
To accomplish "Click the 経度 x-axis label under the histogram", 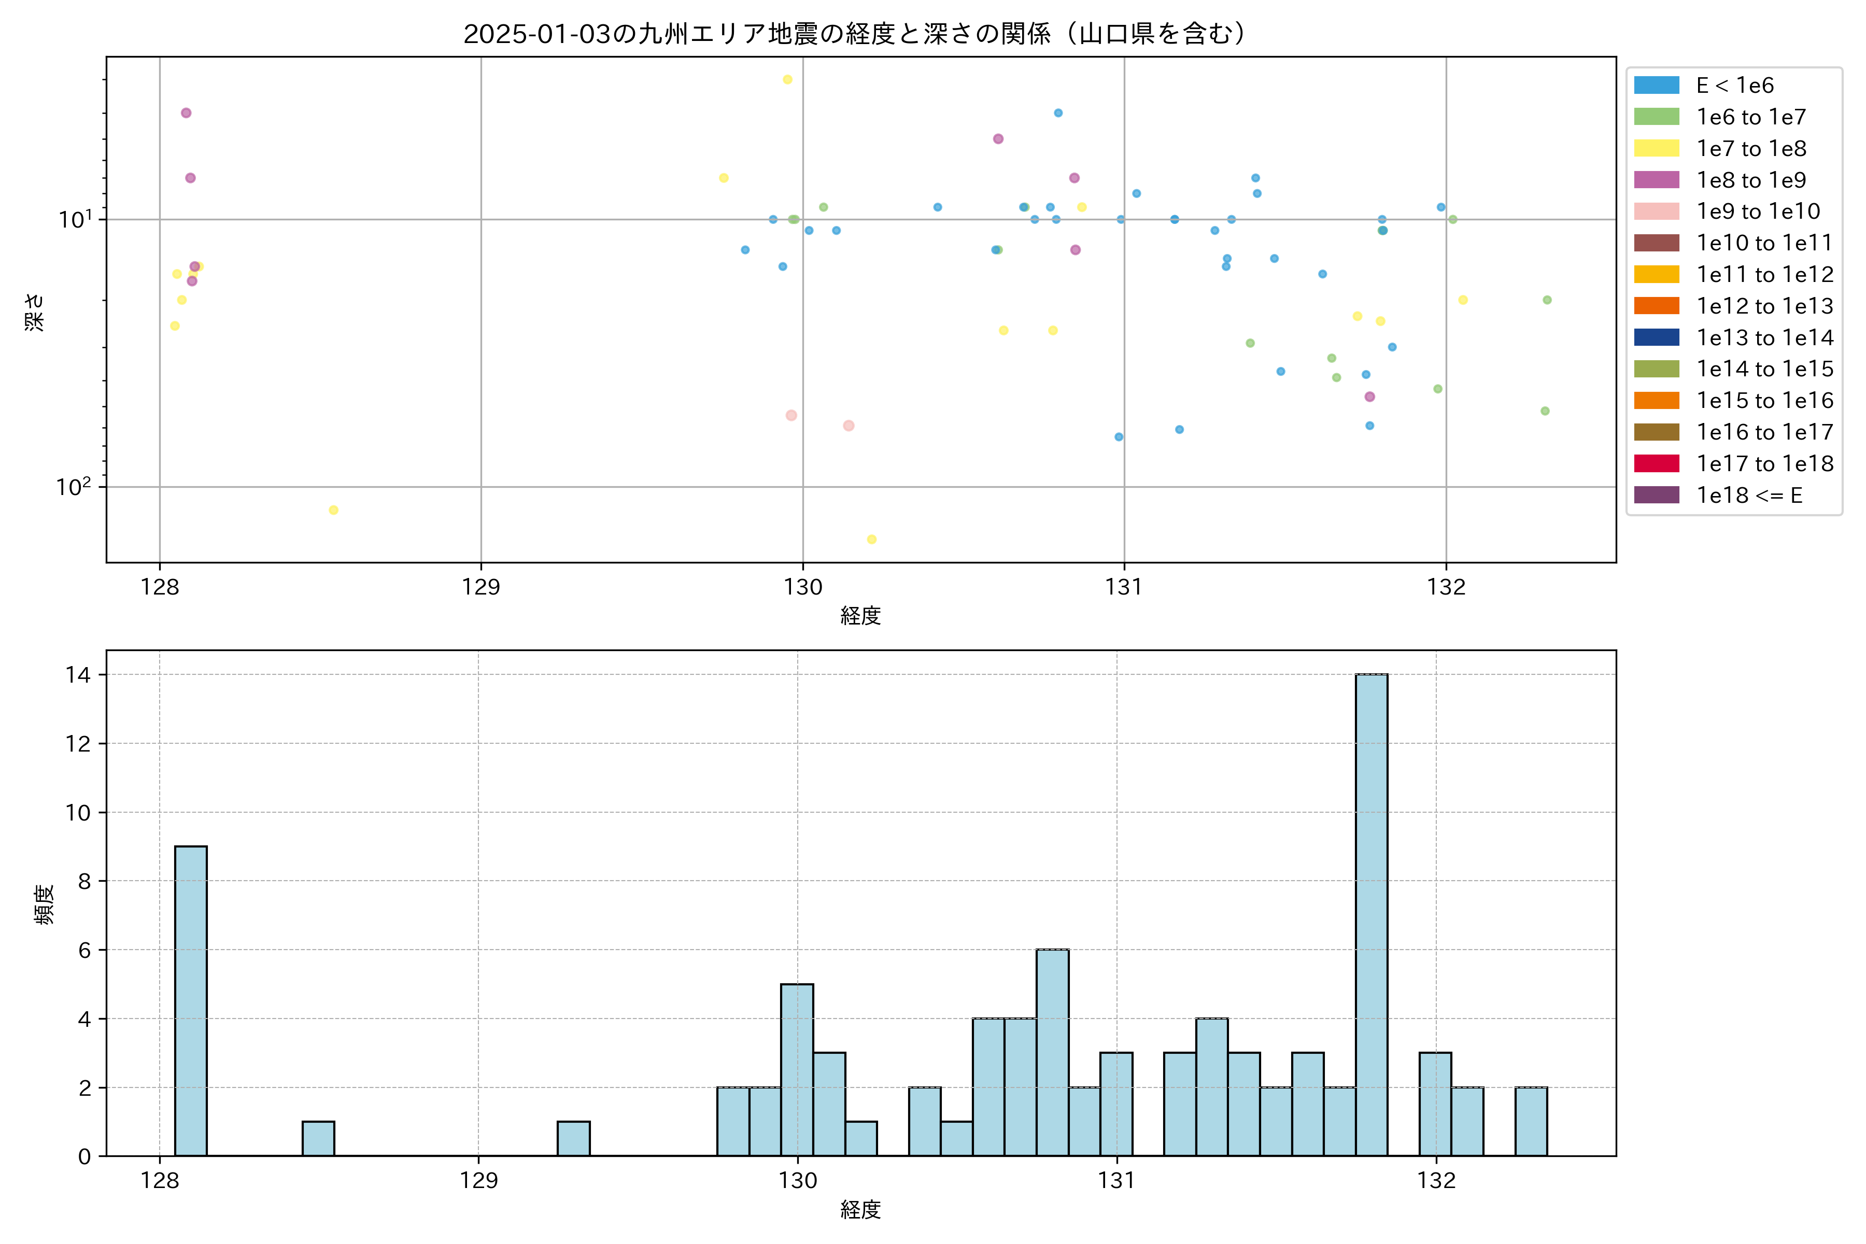I will click(x=860, y=1209).
